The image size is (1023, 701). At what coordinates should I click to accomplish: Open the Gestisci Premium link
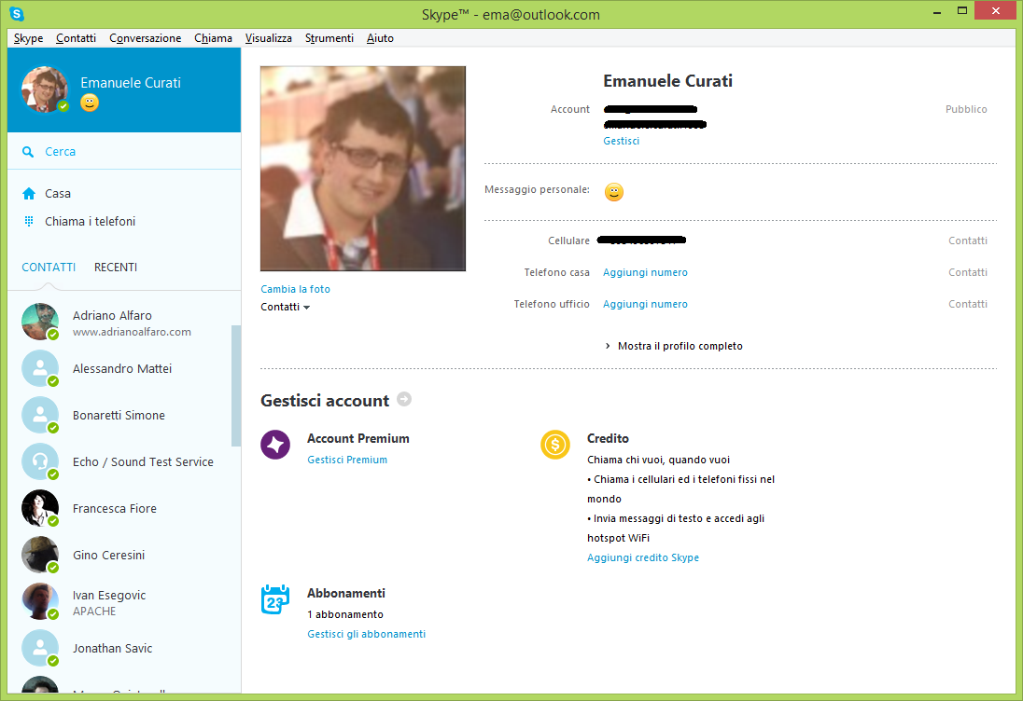[x=347, y=460]
